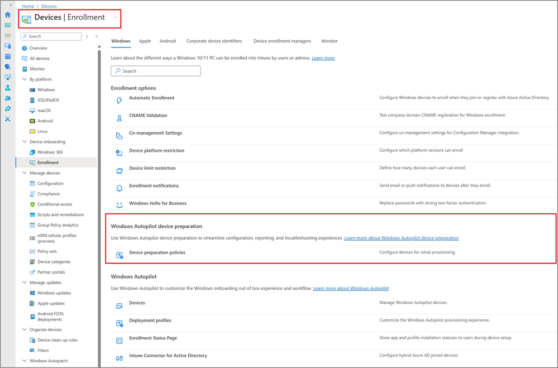Open Tenant administration icon in left rail
The image size is (558, 368).
pos(7,108)
